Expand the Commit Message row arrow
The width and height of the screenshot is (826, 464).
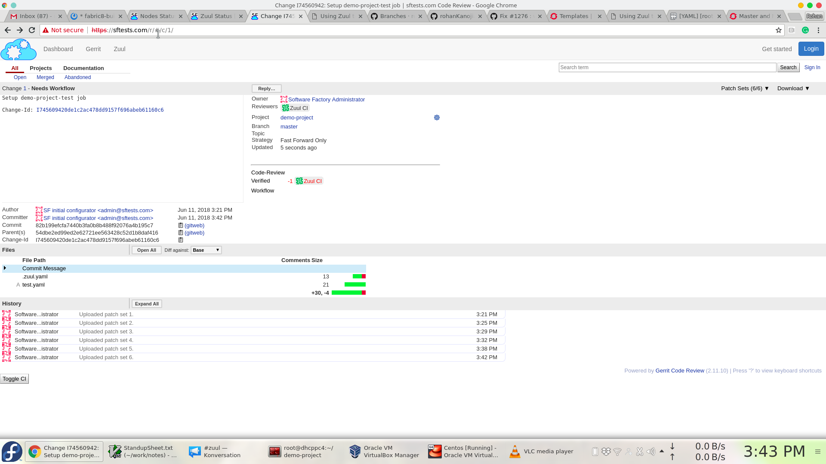click(5, 268)
